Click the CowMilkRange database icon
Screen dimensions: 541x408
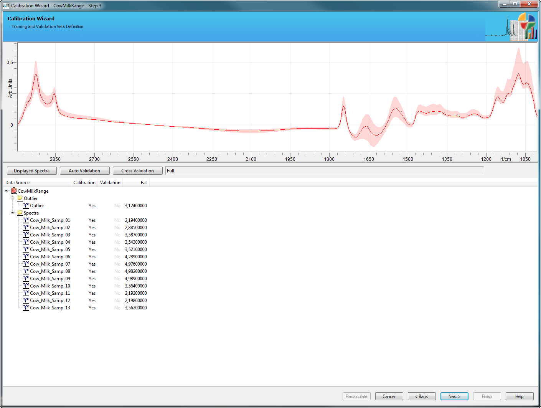tap(14, 191)
